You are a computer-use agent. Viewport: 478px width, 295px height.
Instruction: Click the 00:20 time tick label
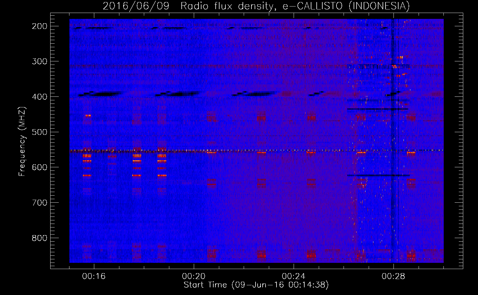(194, 276)
